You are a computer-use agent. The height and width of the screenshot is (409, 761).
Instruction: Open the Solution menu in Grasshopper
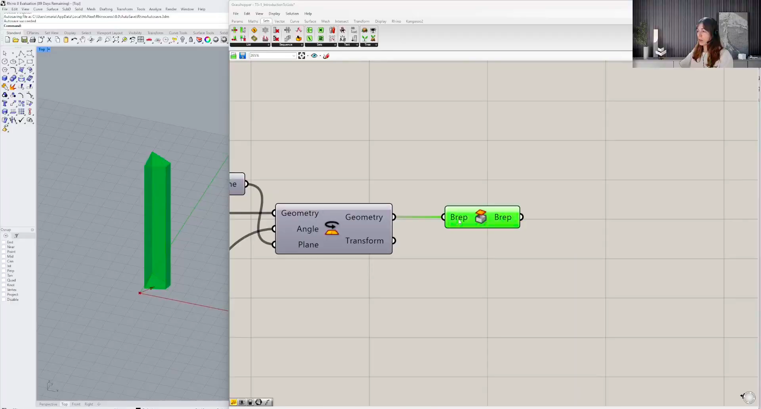pyautogui.click(x=292, y=13)
